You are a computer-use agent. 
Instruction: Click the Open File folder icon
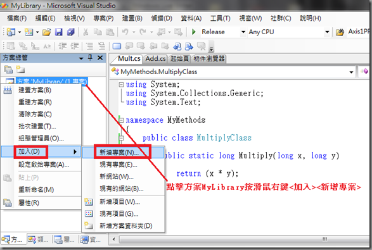tap(46, 32)
